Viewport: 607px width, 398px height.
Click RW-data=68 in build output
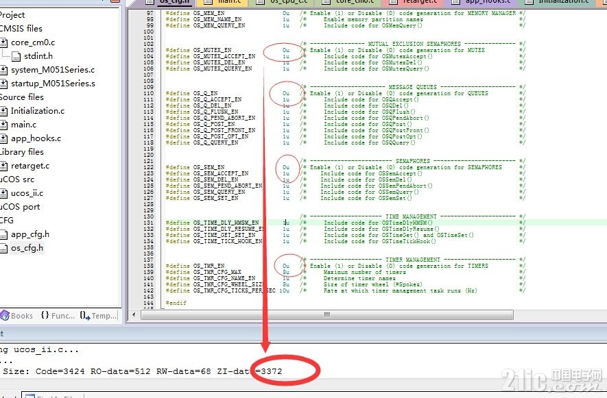184,371
